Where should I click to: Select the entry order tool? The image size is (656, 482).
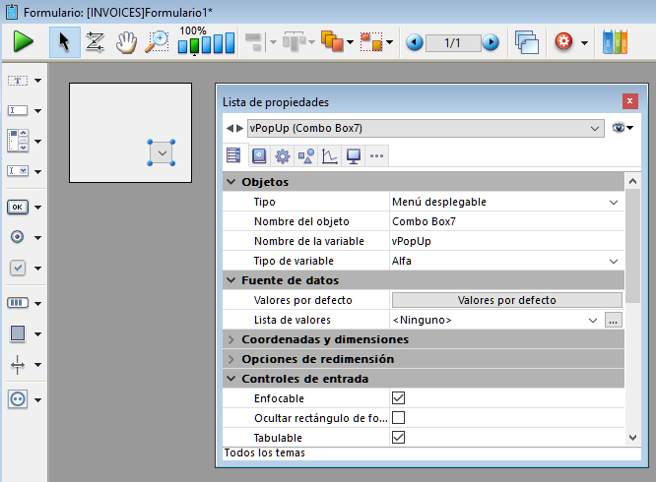[x=96, y=42]
